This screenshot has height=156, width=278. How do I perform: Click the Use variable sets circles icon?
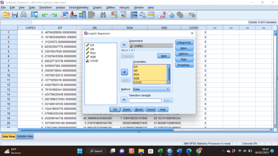pos(171,15)
